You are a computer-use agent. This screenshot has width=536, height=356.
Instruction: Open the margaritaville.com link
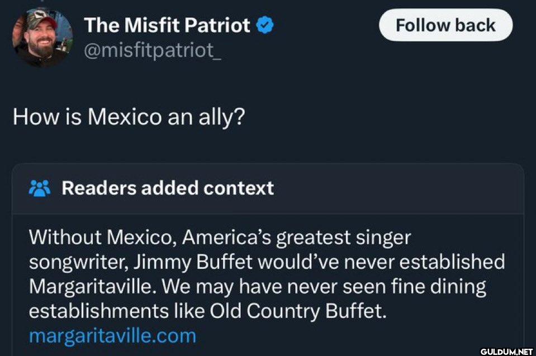[x=113, y=336]
